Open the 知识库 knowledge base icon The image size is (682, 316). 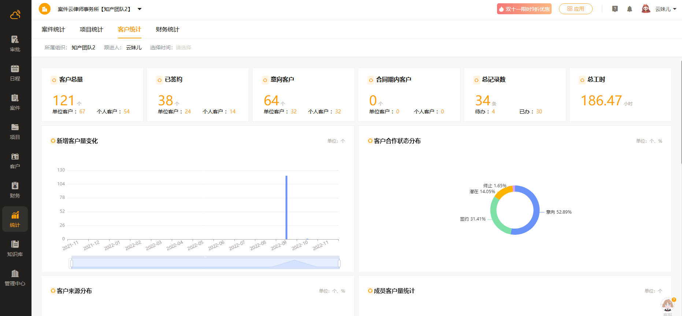click(15, 248)
